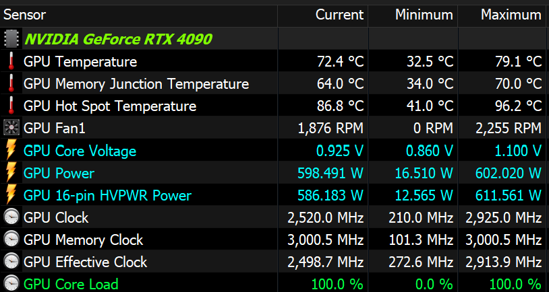The height and width of the screenshot is (292, 549).
Task: Click minimum core load 0.0 %
Action: 434,284
